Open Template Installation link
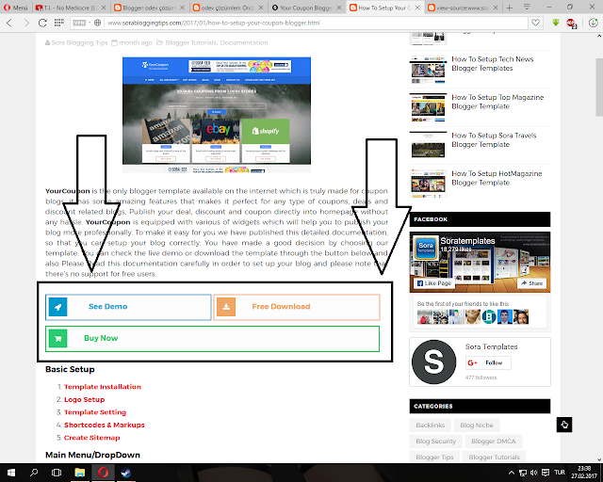603x482 pixels. pyautogui.click(x=103, y=387)
